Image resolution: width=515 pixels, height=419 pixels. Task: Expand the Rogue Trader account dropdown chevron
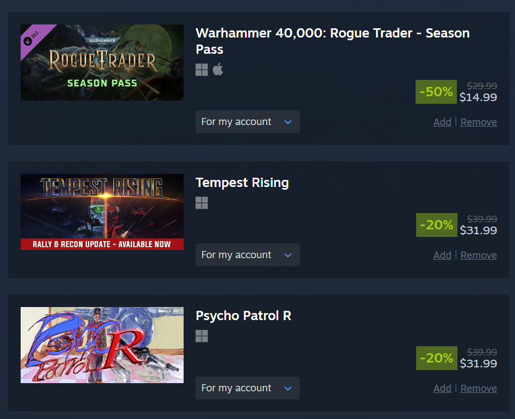(288, 122)
